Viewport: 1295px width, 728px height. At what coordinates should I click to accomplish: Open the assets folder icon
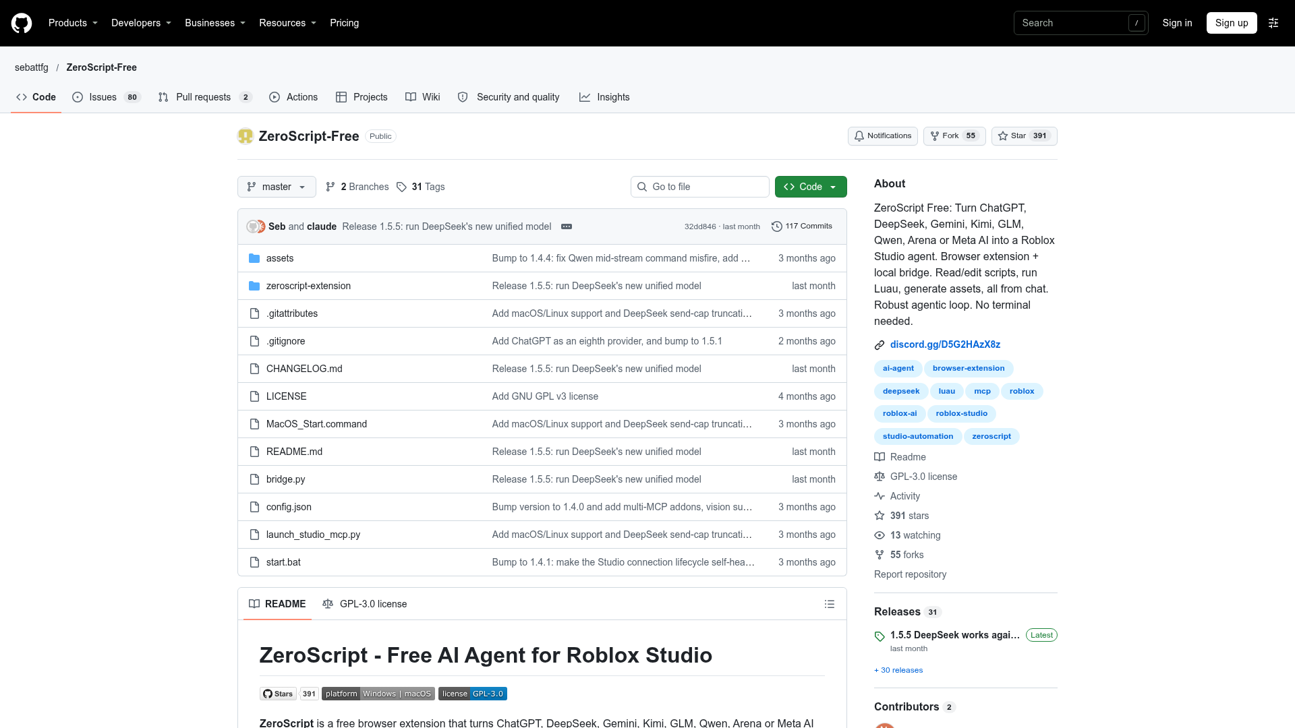click(254, 258)
